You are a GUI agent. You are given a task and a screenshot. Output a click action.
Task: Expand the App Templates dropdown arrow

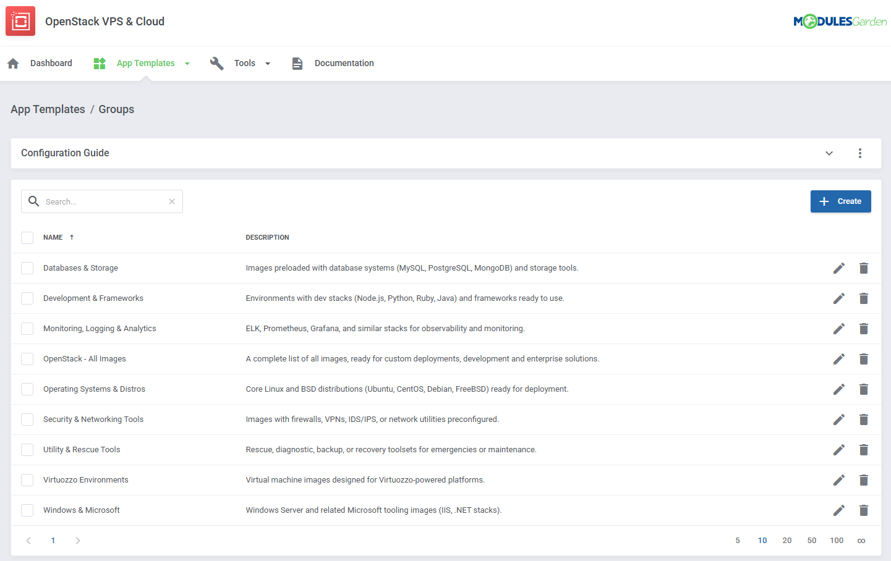[x=187, y=62]
